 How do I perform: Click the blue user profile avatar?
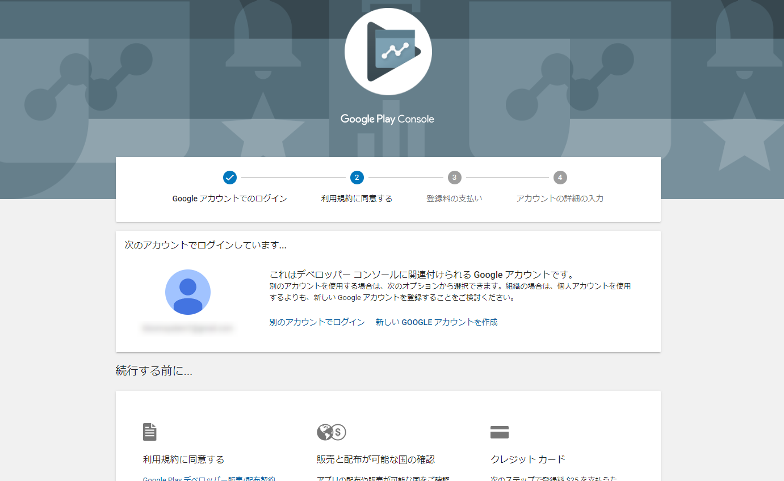click(188, 292)
